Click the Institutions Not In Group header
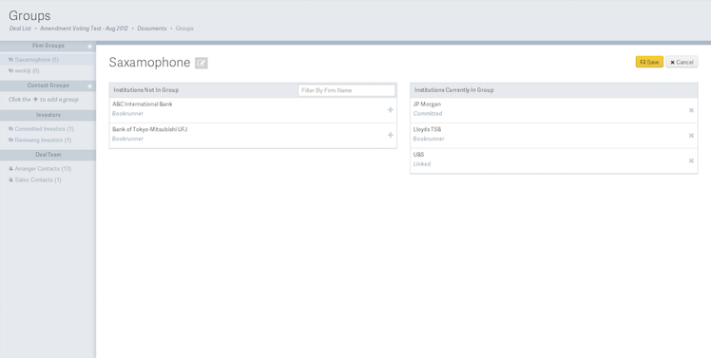This screenshot has height=358, width=711. point(146,89)
